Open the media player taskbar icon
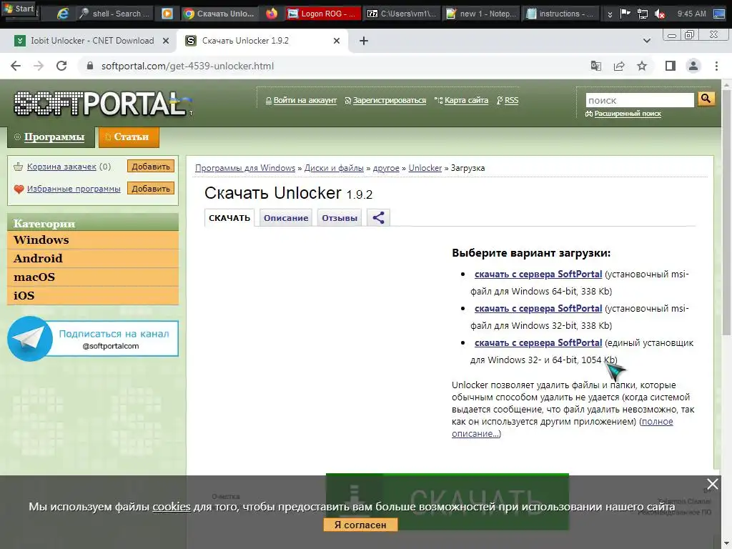 click(167, 14)
